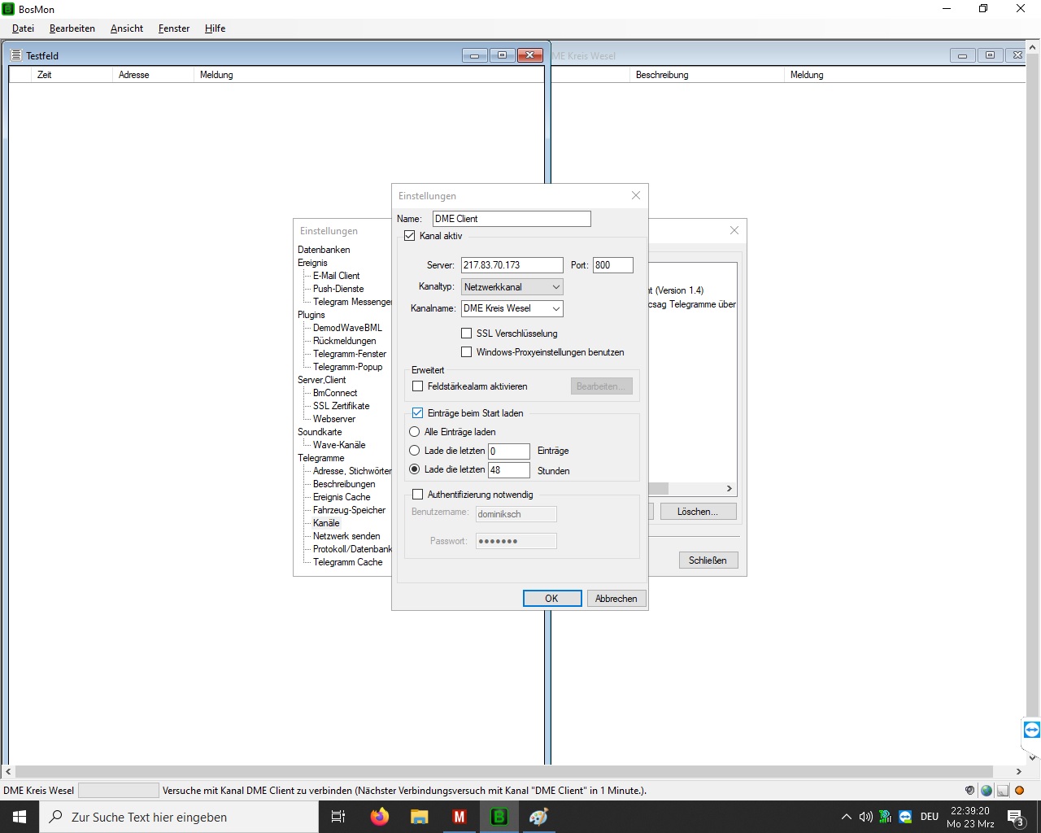Viewport: 1041px width, 833px height.
Task: Open the Paint app from the taskbar
Action: coord(539,817)
